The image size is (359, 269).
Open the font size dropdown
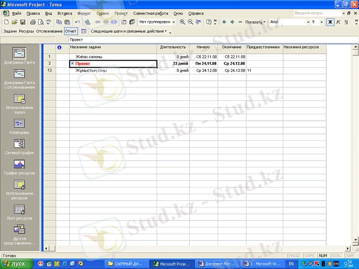click(x=321, y=22)
